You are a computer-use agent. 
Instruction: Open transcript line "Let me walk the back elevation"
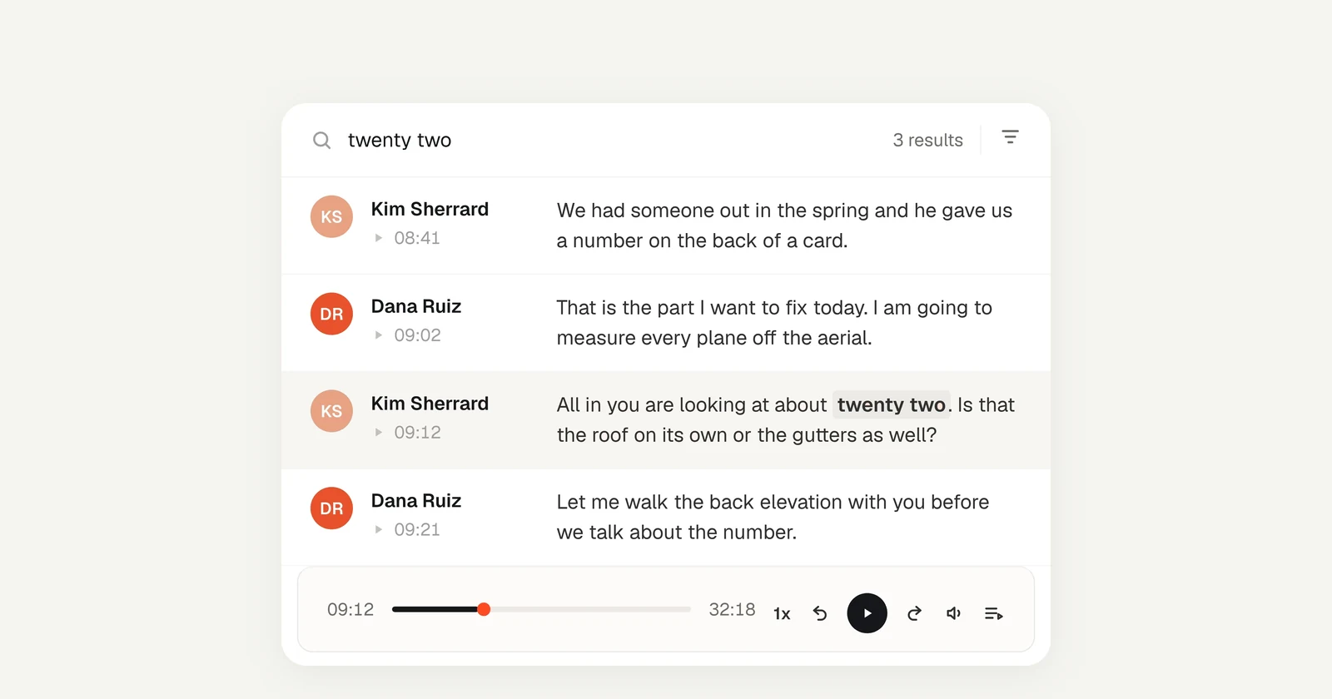pos(773,517)
